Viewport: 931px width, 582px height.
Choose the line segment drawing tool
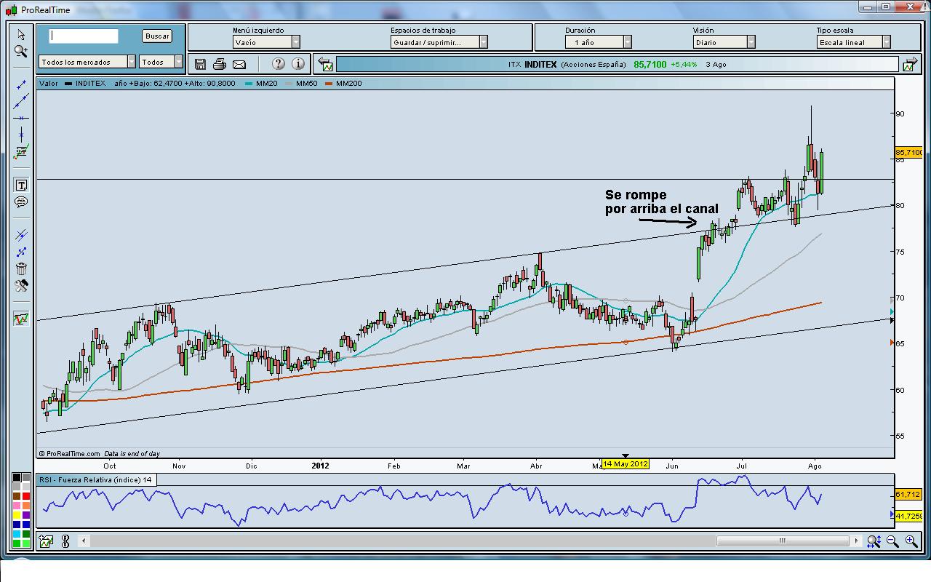click(x=21, y=85)
